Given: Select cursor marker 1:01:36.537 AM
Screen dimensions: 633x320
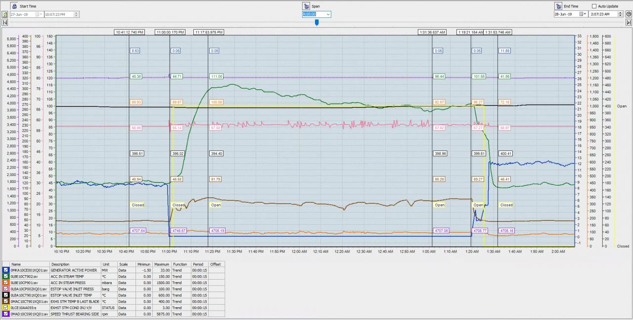Looking at the screenshot, I should 432,32.
